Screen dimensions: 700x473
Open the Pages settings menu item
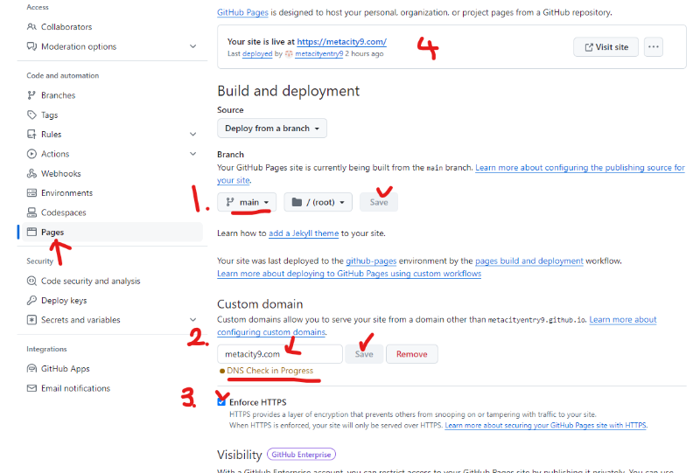tap(52, 232)
